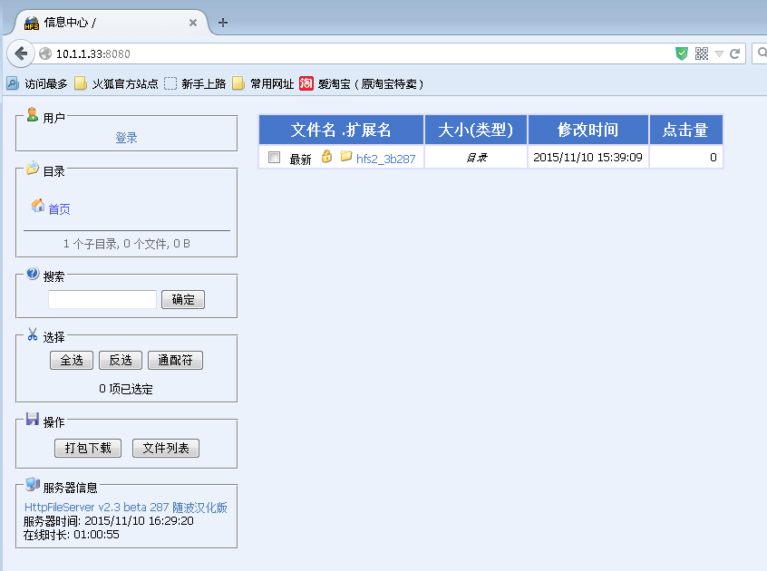Open the 新手上路 bookmark
The width and height of the screenshot is (767, 571).
tap(195, 83)
